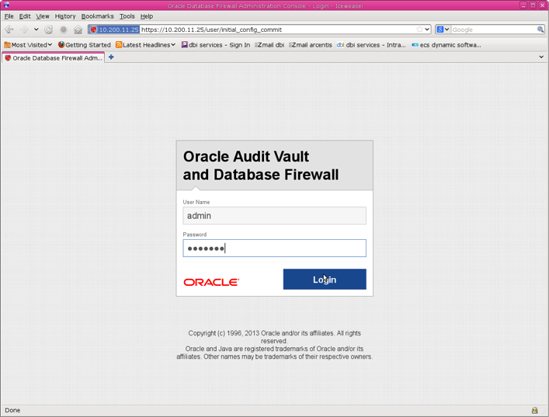
Task: Open the URL bar history dropdown
Action: 427,30
